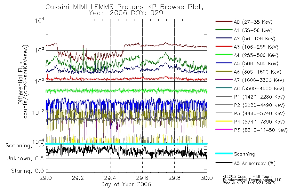Viewport: 304px width, 192px height.
Task: Click the x-axis tick label 29.8
Action: coord(174,178)
